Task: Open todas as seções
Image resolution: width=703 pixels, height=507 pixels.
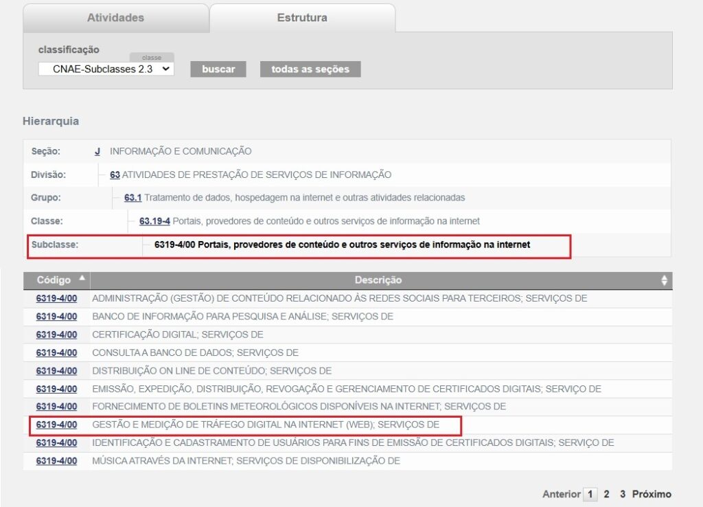Action: point(310,69)
